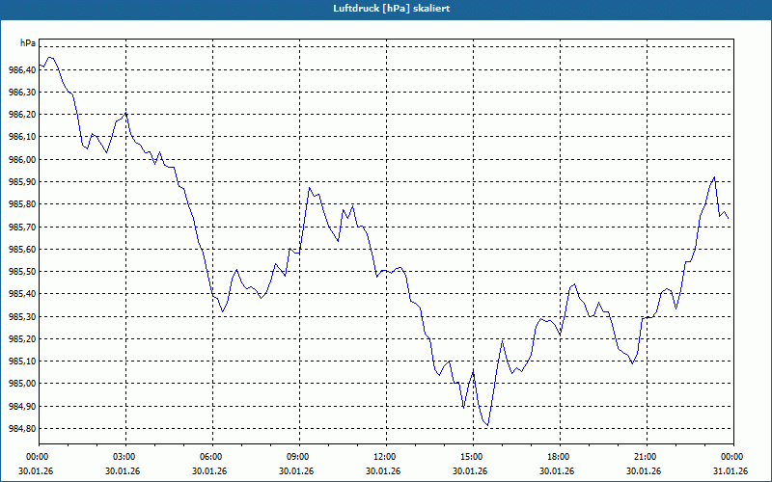Click the 06:00 time axis label

tap(212, 457)
